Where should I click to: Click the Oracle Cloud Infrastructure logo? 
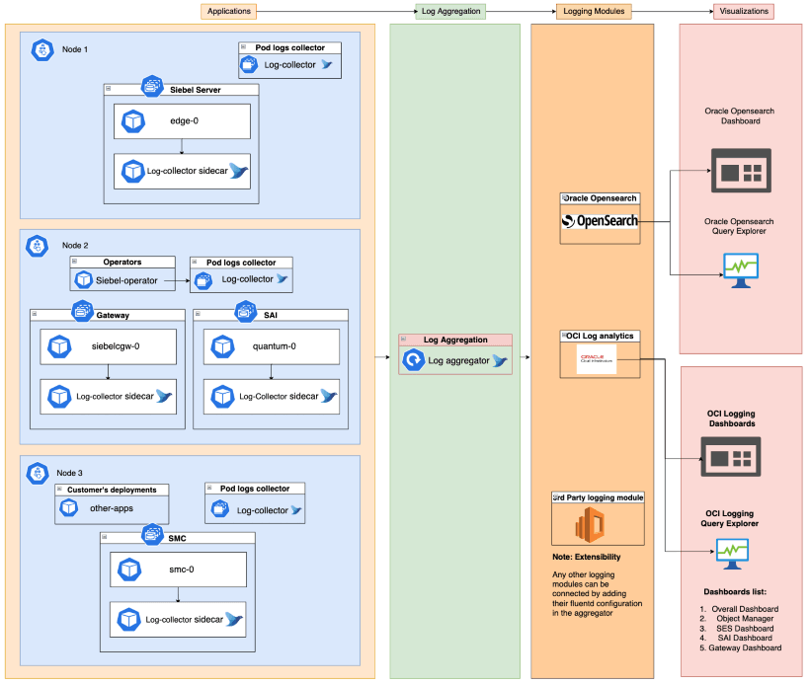[597, 358]
